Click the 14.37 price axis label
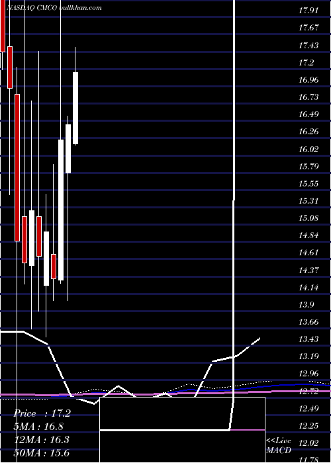Screen dimensions: 331x463 tap(308, 270)
